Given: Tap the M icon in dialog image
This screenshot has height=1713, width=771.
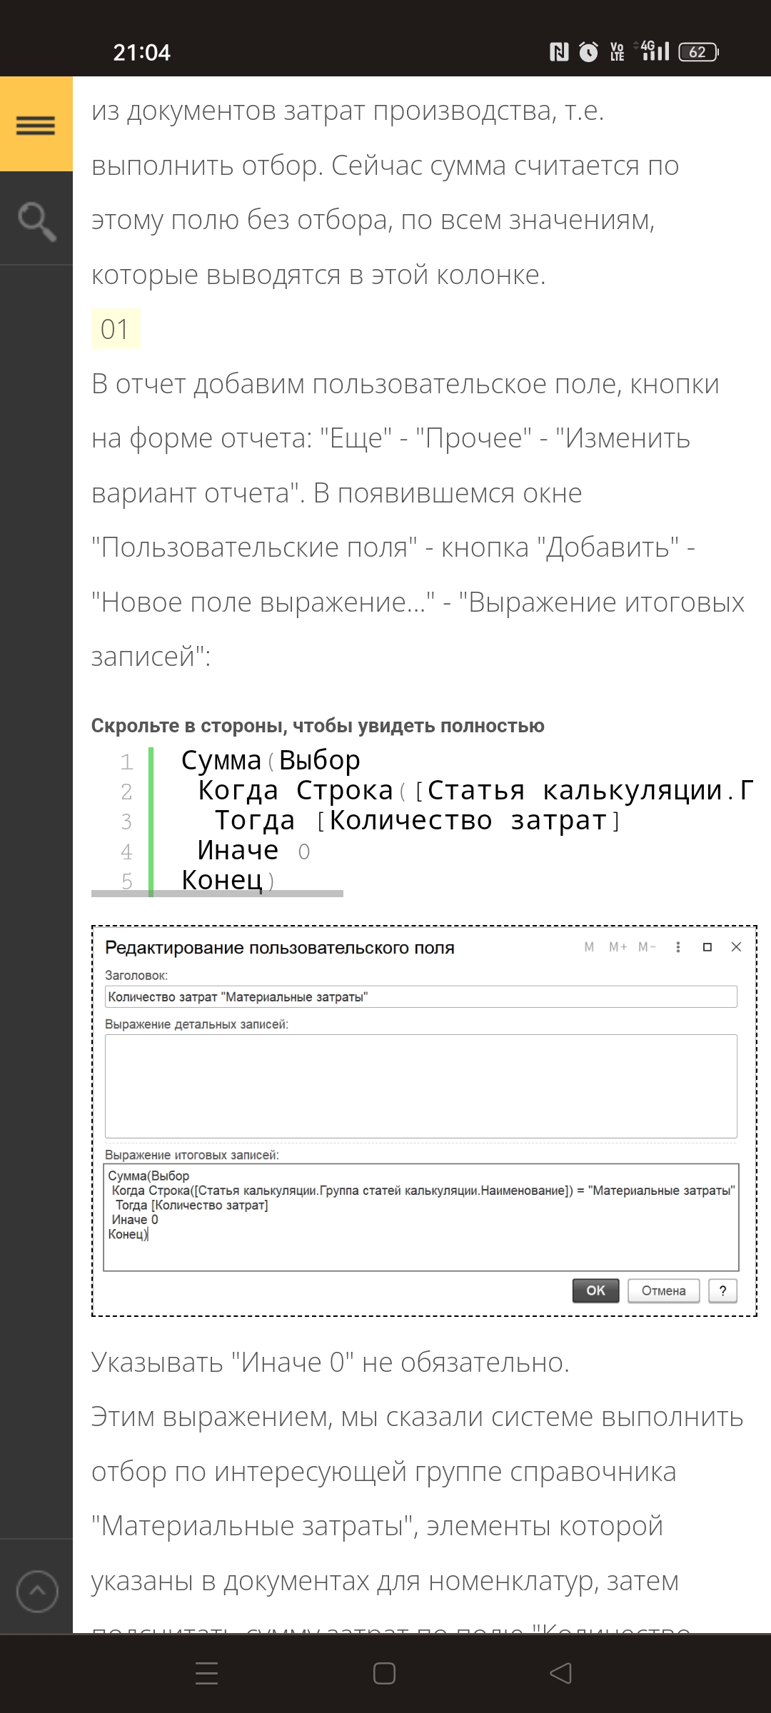Looking at the screenshot, I should [589, 947].
